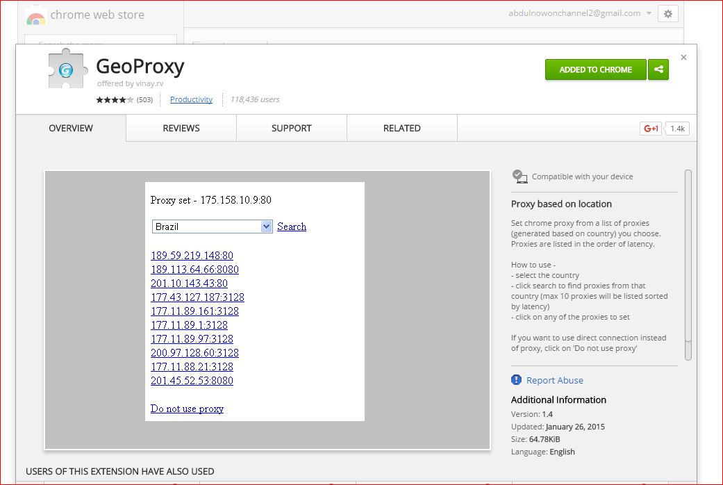723x485 pixels.
Task: Select proxy 189.113.64.66:8080
Action: point(194,270)
